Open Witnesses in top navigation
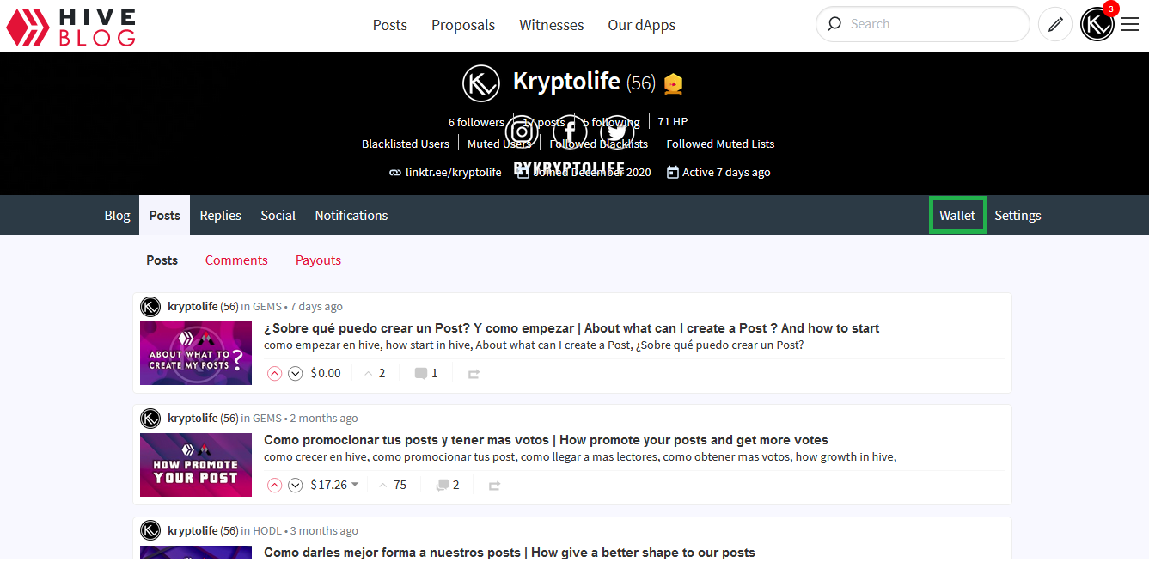The height and width of the screenshot is (587, 1149). (x=552, y=25)
